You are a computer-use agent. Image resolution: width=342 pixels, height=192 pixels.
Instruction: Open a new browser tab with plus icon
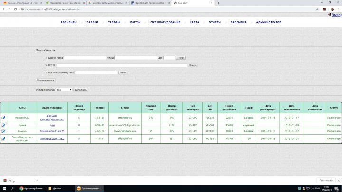pyautogui.click(x=218, y=3)
